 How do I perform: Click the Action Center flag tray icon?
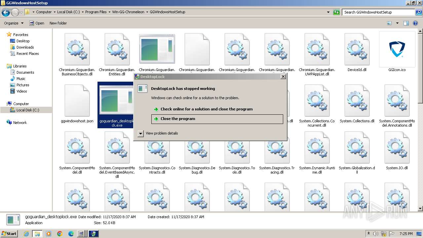(391, 234)
